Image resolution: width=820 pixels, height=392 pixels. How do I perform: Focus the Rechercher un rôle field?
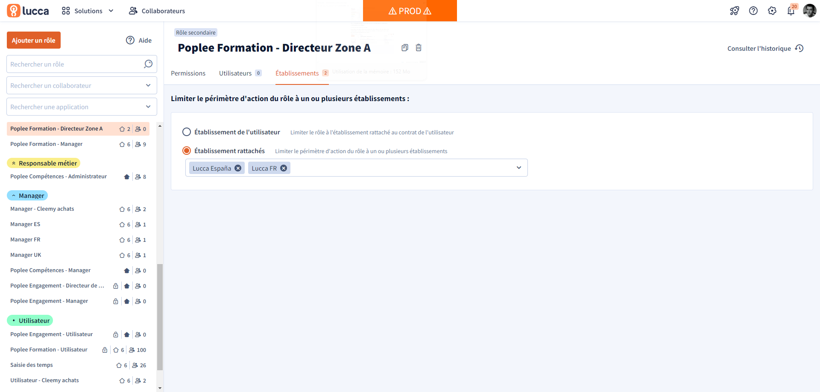pos(82,64)
